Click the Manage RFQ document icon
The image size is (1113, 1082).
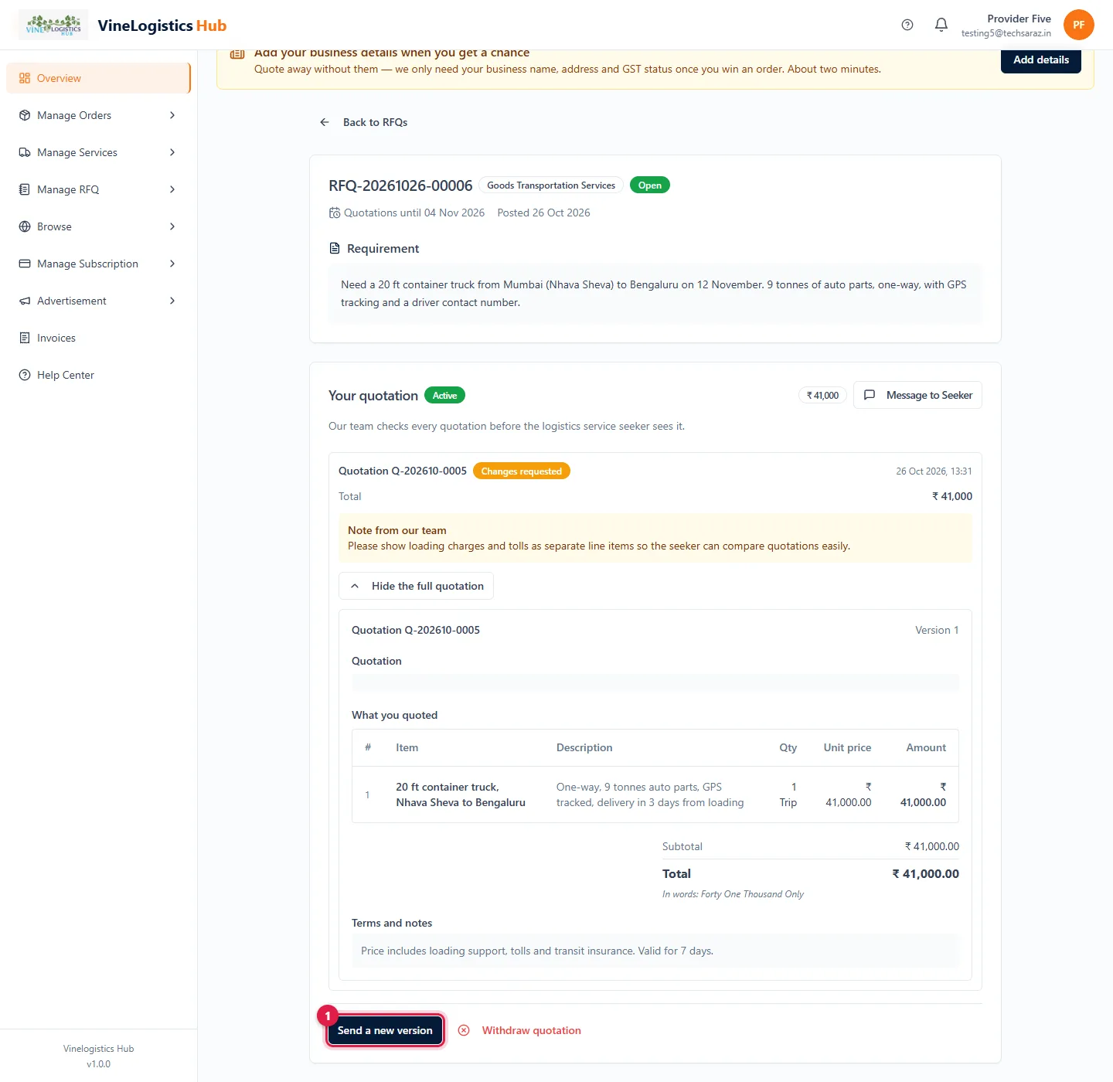click(25, 189)
